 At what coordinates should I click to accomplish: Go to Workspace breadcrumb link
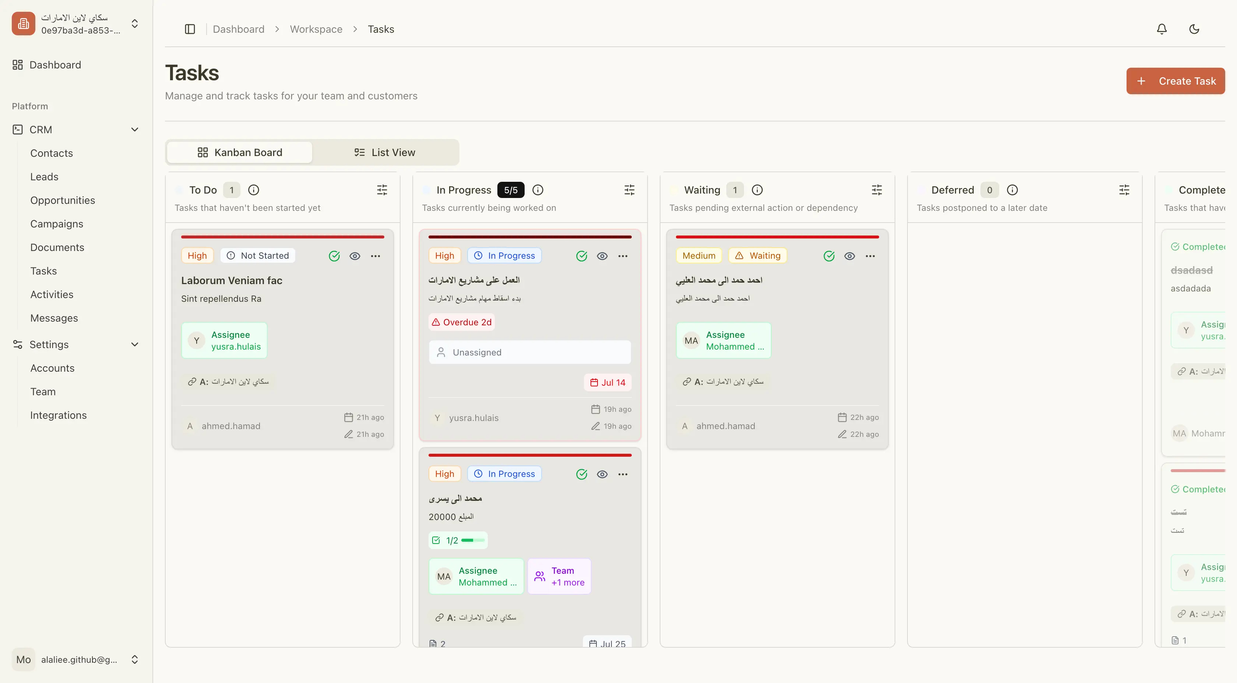pyautogui.click(x=316, y=29)
